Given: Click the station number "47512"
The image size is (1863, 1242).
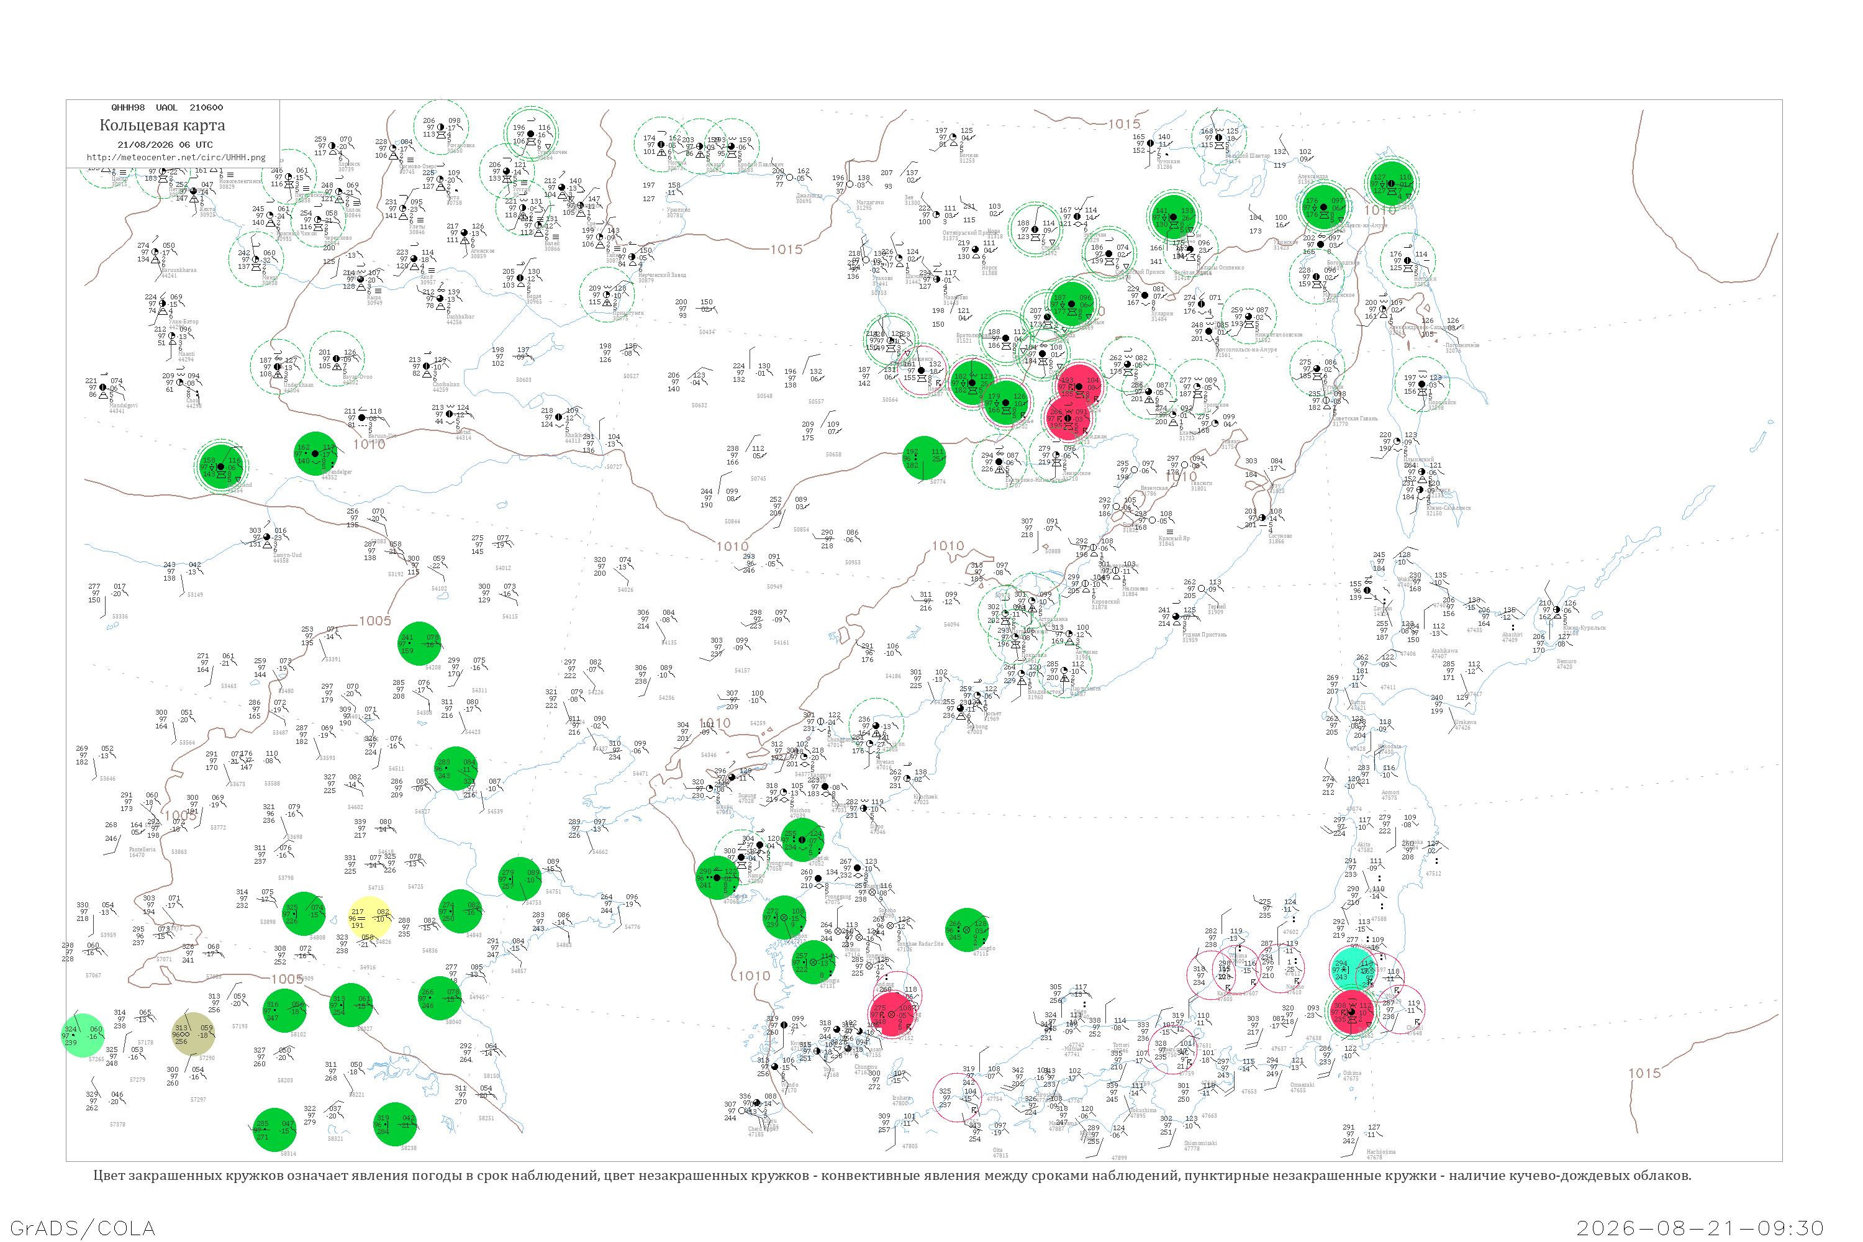Looking at the screenshot, I should [x=1434, y=874].
